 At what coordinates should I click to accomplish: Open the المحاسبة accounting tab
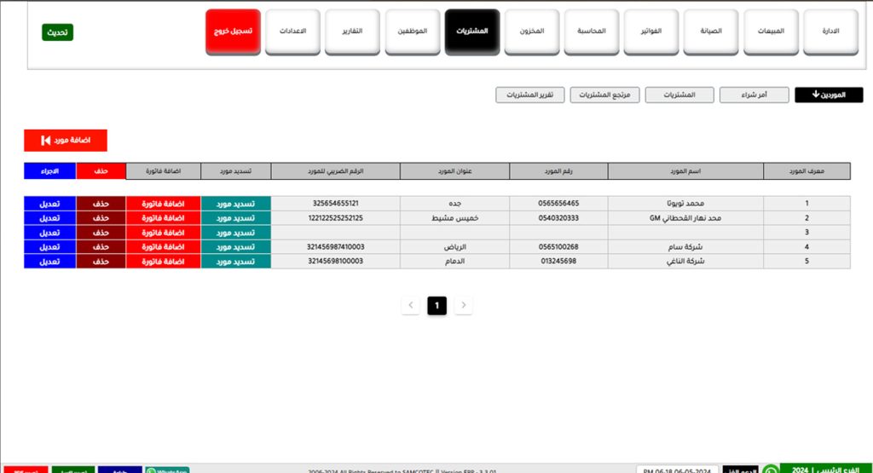(x=592, y=32)
